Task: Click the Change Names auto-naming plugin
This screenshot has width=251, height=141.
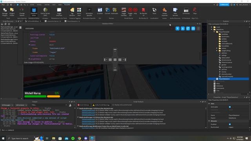Action: pos(22,12)
